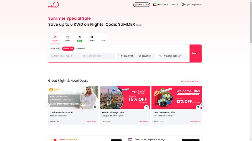Open View More Travel Offers link

coord(191,81)
